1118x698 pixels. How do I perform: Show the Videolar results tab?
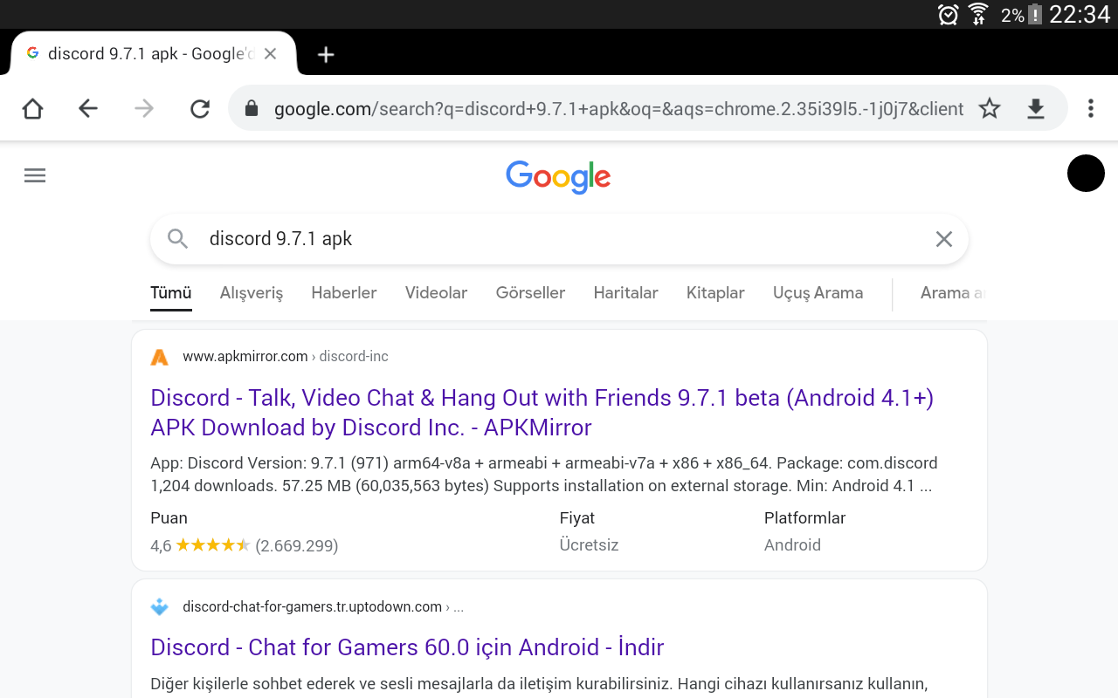point(436,293)
